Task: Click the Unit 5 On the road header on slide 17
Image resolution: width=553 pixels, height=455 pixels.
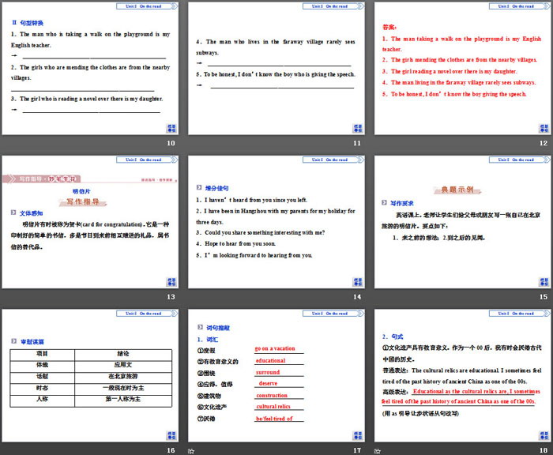Action: (x=333, y=314)
